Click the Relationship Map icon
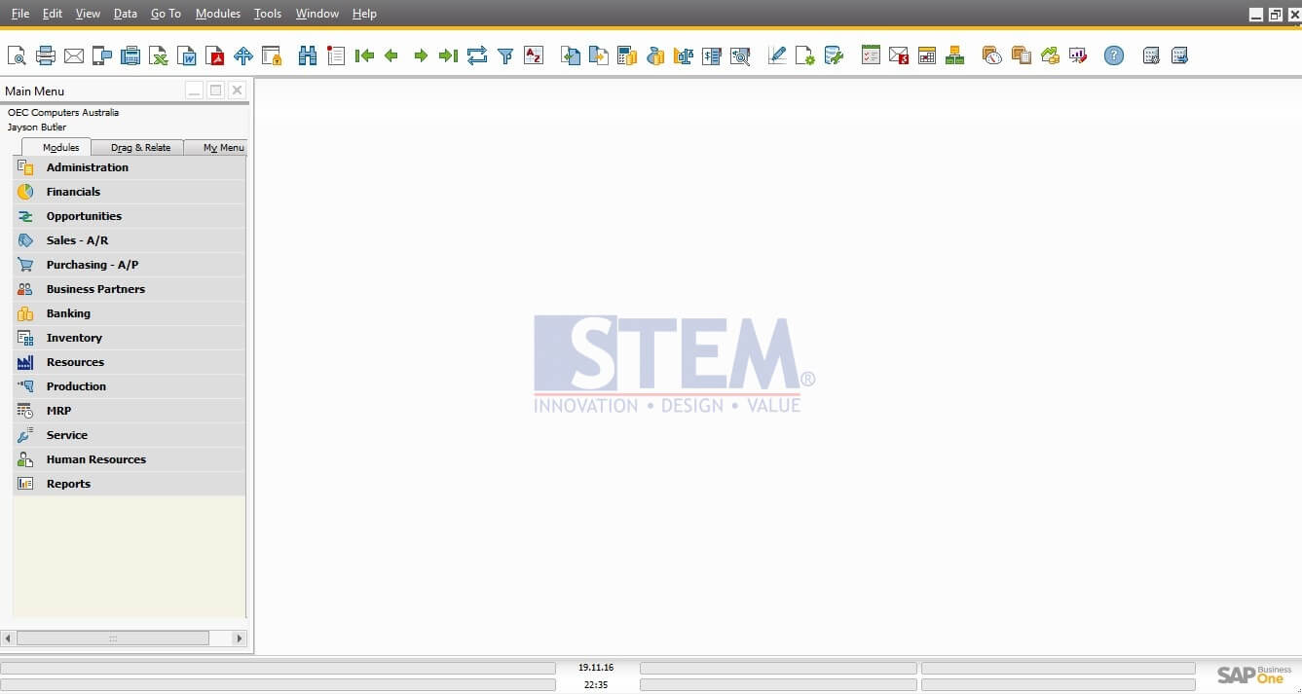 pyautogui.click(x=955, y=55)
